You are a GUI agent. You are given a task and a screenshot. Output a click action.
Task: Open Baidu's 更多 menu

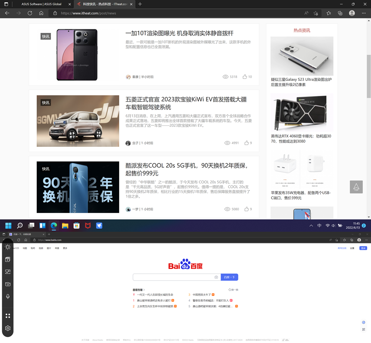[x=65, y=248]
